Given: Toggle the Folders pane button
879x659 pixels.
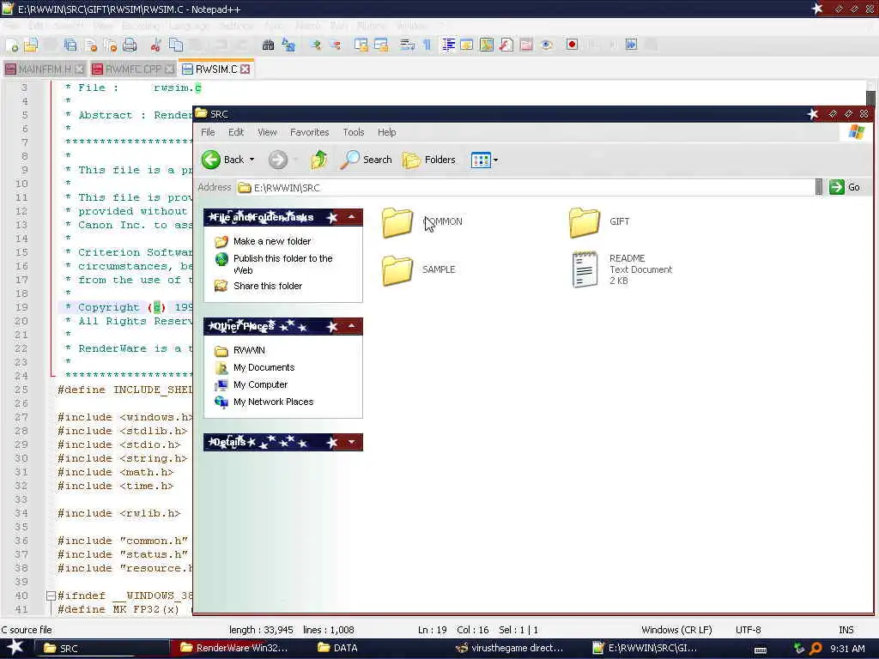Looking at the screenshot, I should pyautogui.click(x=429, y=160).
